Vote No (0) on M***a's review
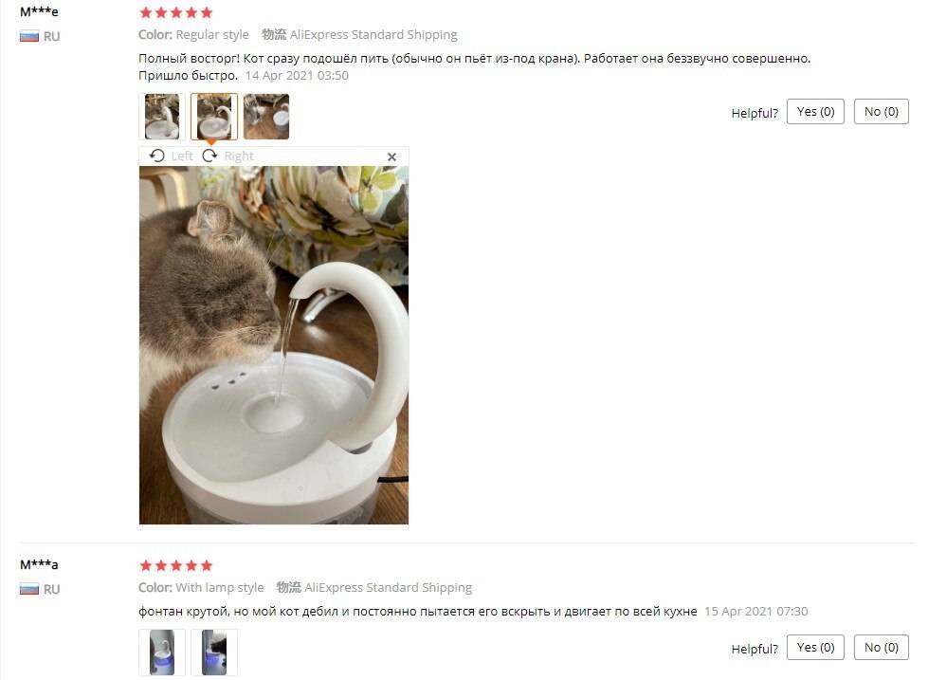Screen dimensions: 928x680 (x=882, y=648)
